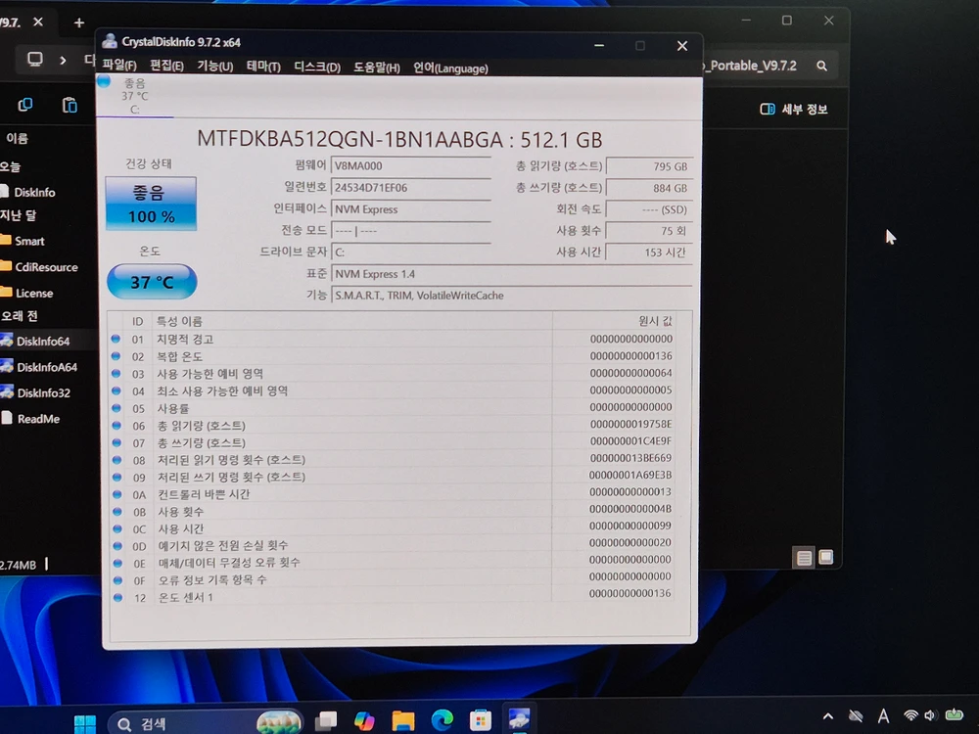Click the standard field NVM Express 1.4
979x734 pixels.
[511, 274]
